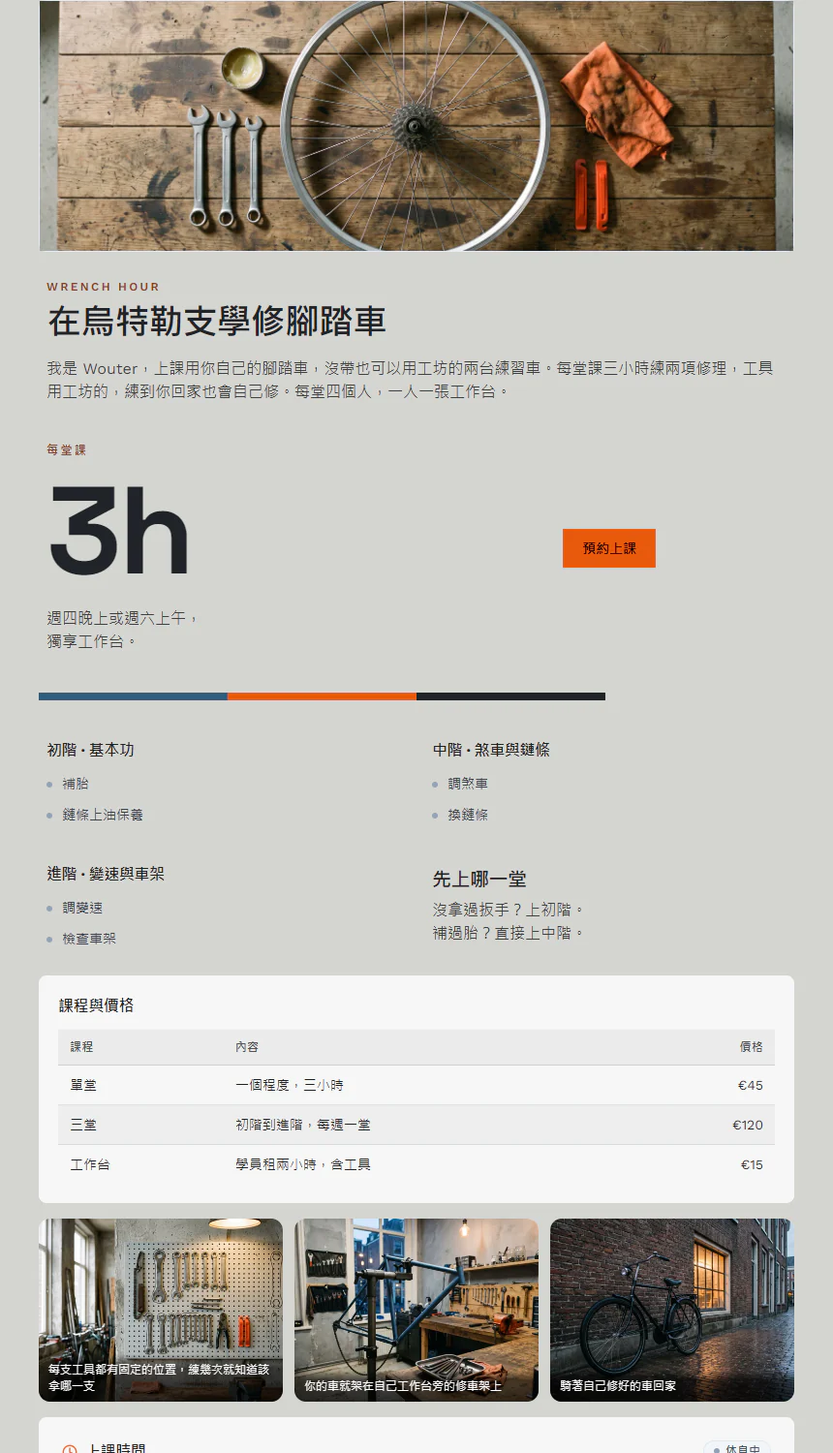833x1453 pixels.
Task: Select the orange segment of the level bar
Action: click(x=322, y=696)
